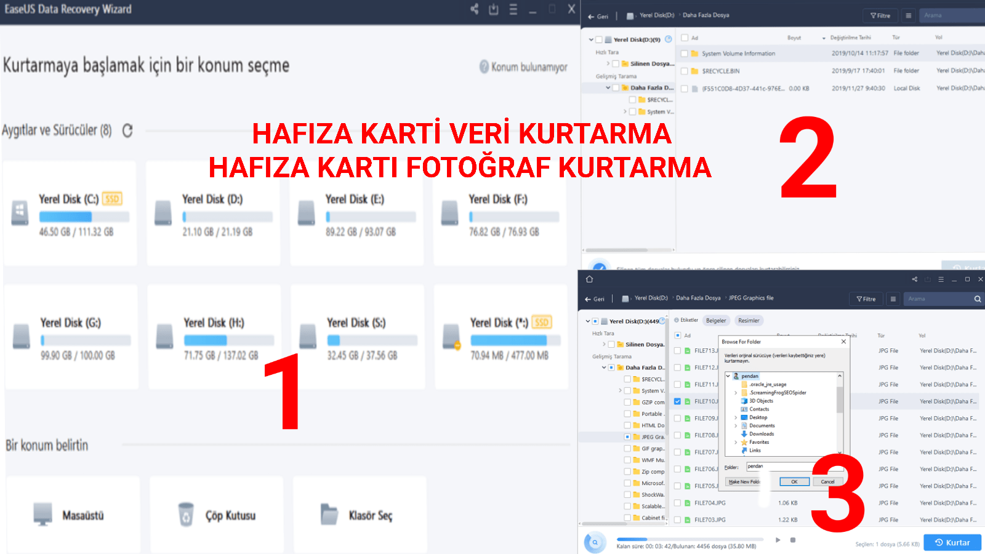Toggle list view icon in JPEG Graphics file window

[x=893, y=299]
